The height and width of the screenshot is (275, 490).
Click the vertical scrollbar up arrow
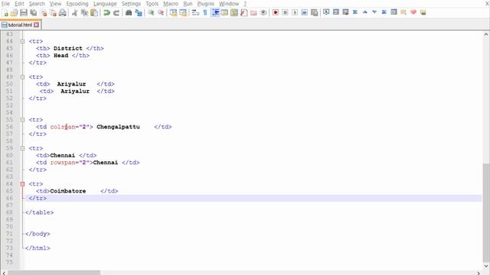click(x=486, y=34)
